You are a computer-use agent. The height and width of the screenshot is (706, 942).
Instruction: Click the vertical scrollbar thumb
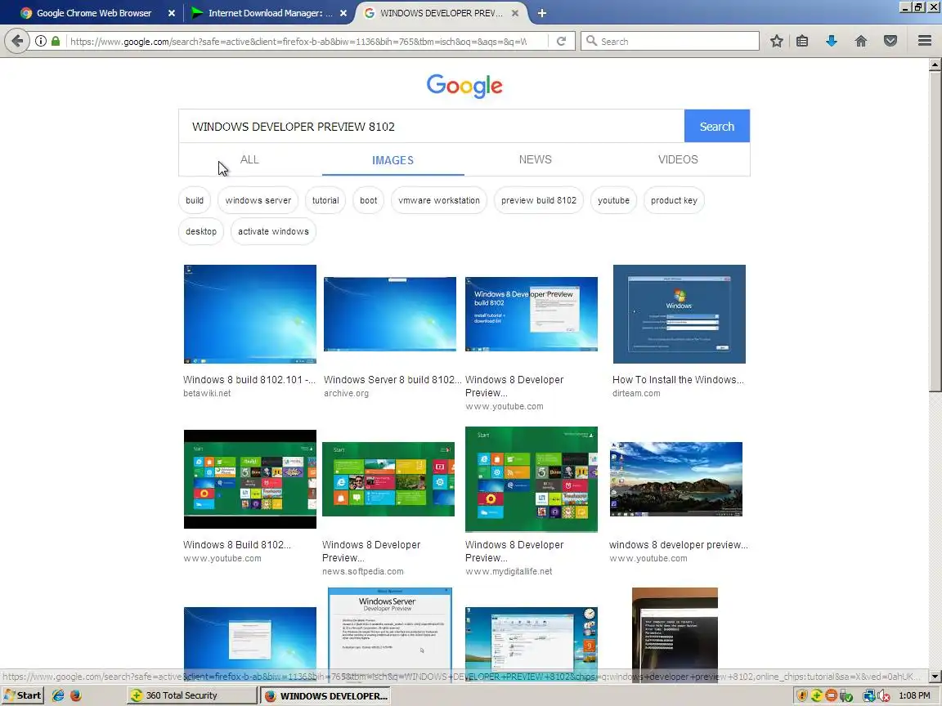click(x=935, y=231)
